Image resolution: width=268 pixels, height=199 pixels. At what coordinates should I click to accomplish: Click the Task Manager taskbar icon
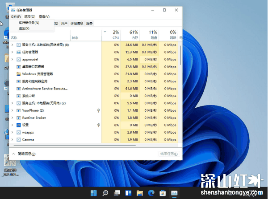pyautogui.click(x=174, y=193)
